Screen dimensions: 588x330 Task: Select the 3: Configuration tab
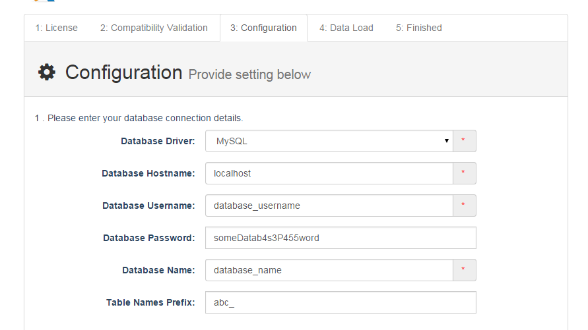[x=263, y=28]
